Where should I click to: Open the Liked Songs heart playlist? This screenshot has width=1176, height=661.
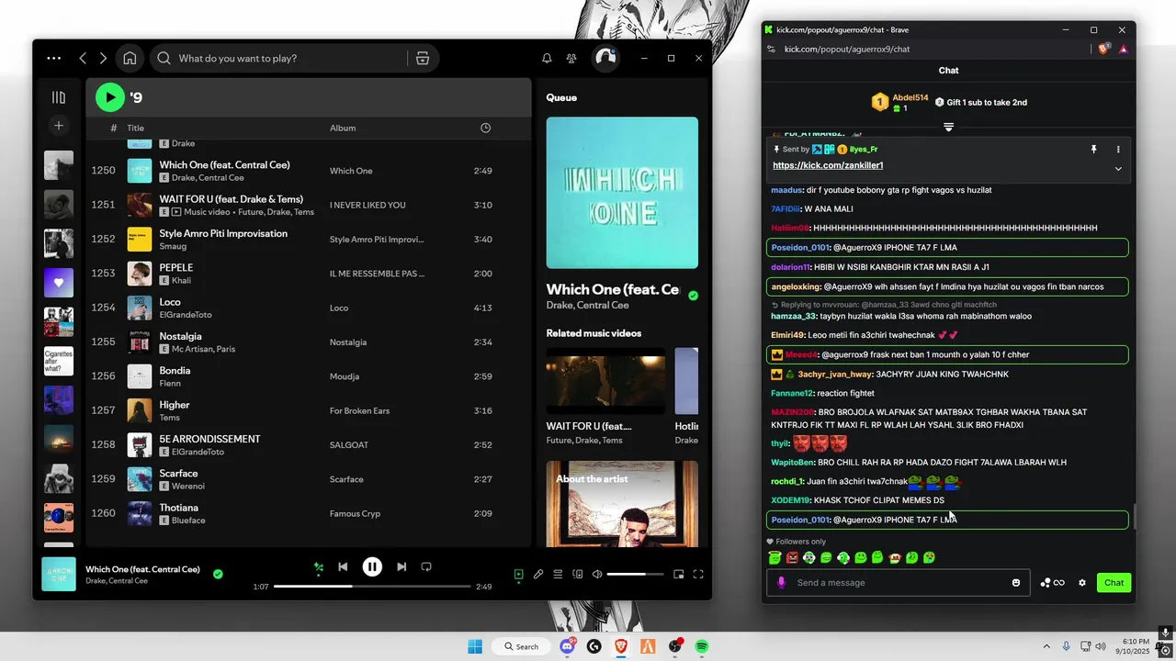(59, 283)
